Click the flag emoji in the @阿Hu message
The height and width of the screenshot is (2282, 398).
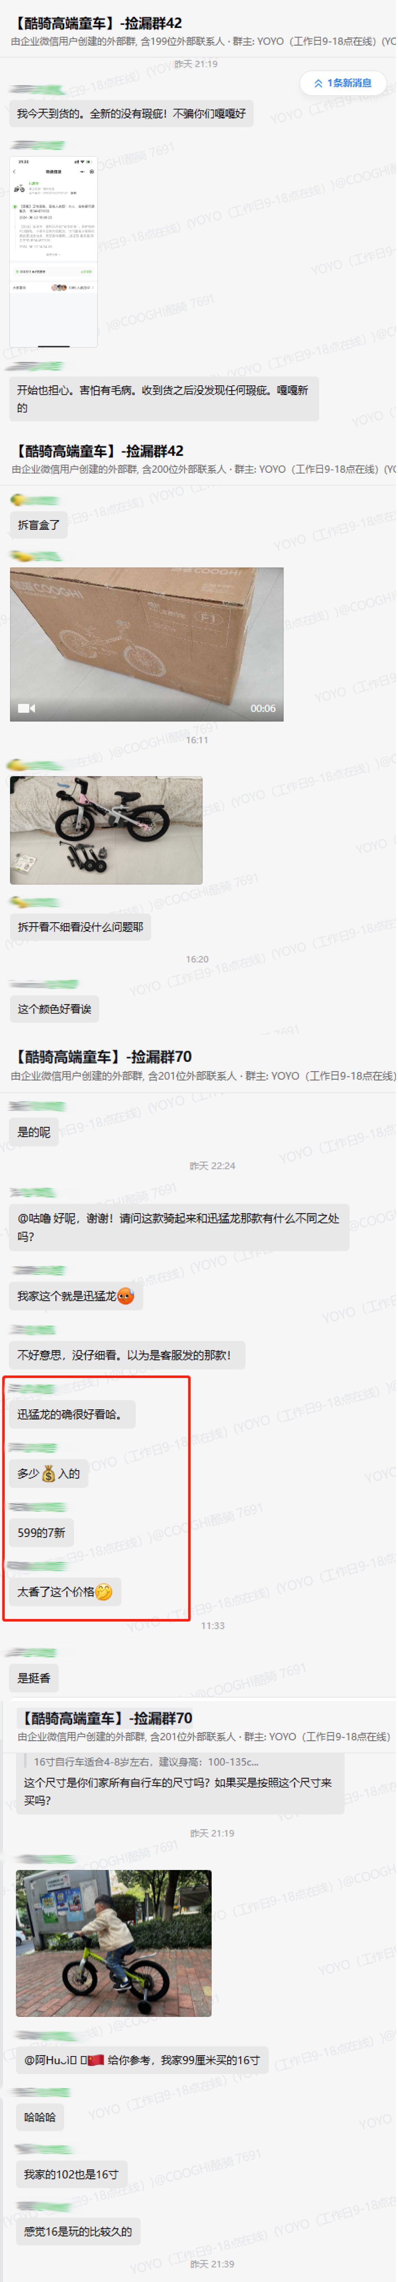tap(96, 2060)
